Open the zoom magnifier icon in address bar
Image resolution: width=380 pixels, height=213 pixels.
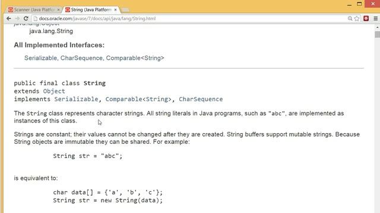[350, 18]
